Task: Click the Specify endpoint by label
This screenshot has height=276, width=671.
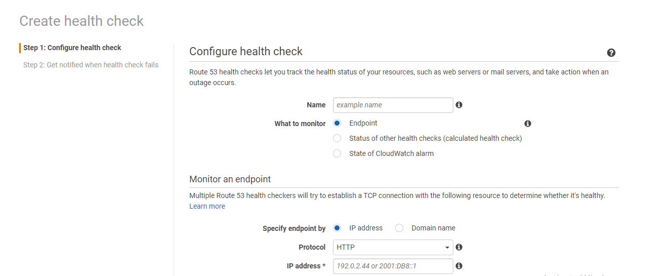Action: click(x=294, y=228)
